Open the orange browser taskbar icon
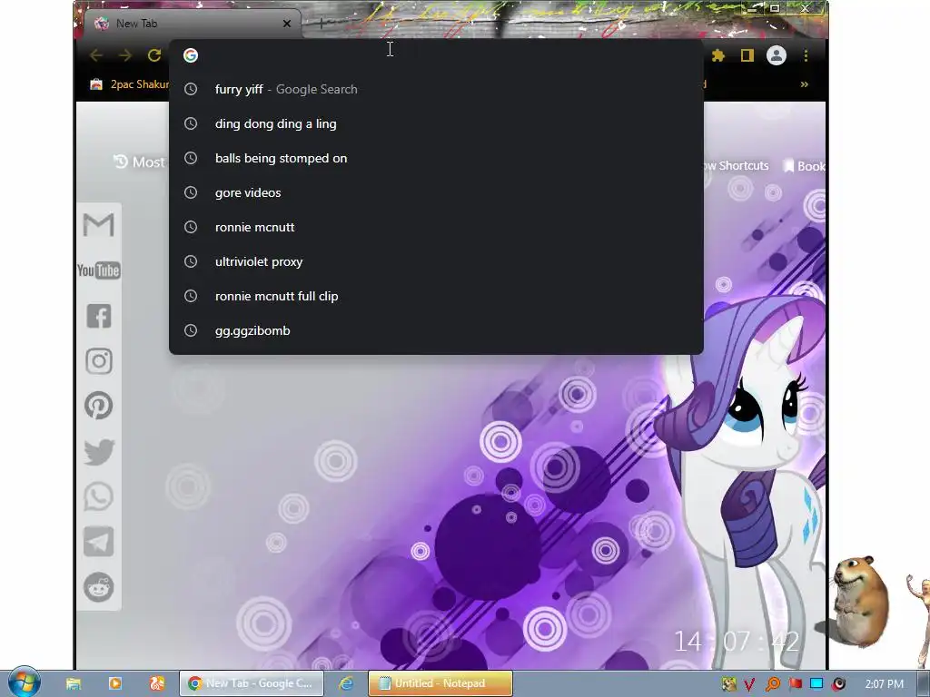This screenshot has width=930, height=697. [156, 683]
